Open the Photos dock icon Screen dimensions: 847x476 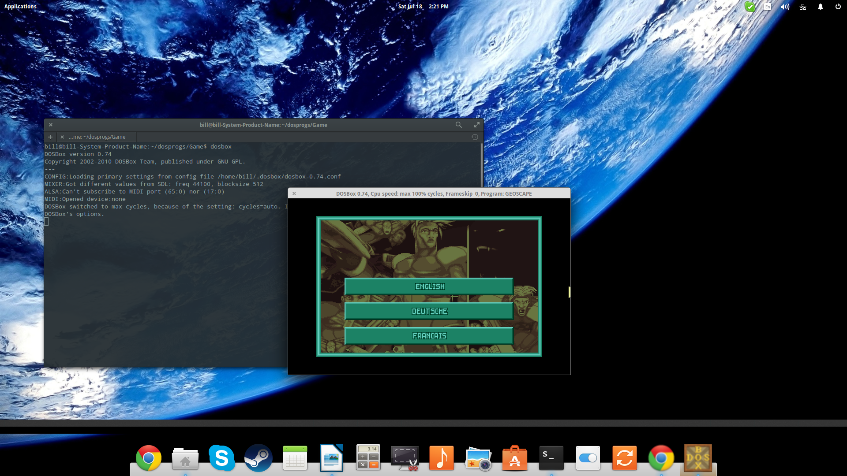coord(478,459)
